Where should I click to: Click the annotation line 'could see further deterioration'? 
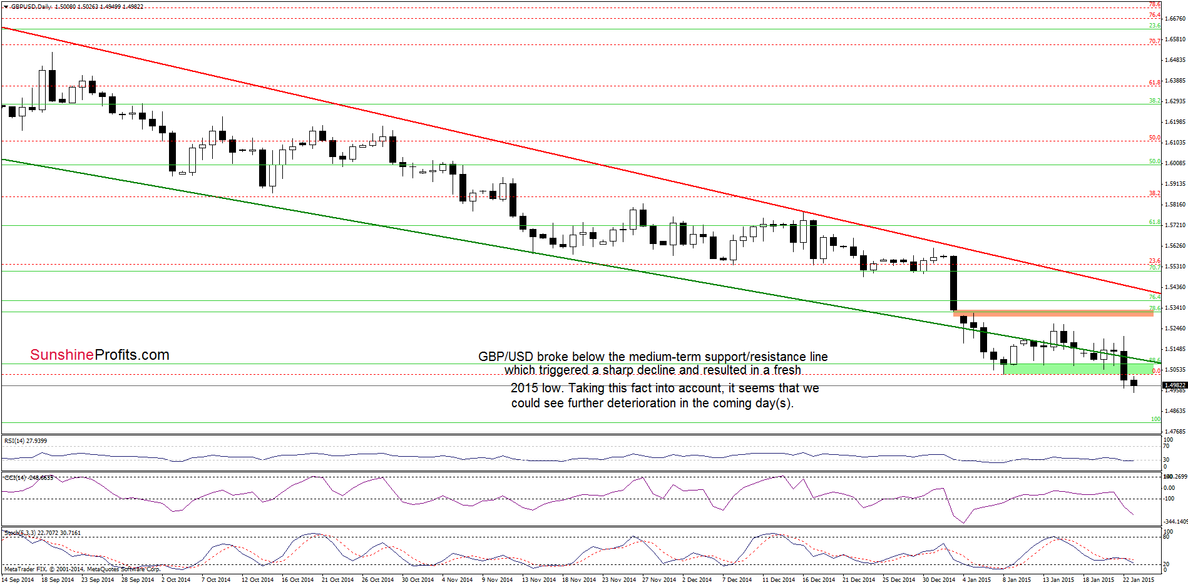pos(652,404)
